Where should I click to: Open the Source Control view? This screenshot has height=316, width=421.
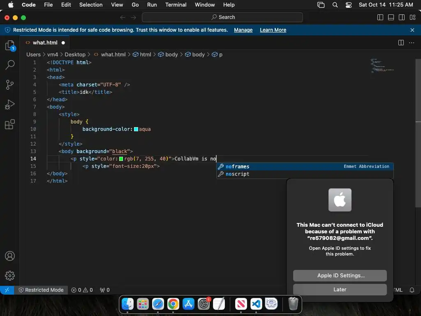point(10,85)
